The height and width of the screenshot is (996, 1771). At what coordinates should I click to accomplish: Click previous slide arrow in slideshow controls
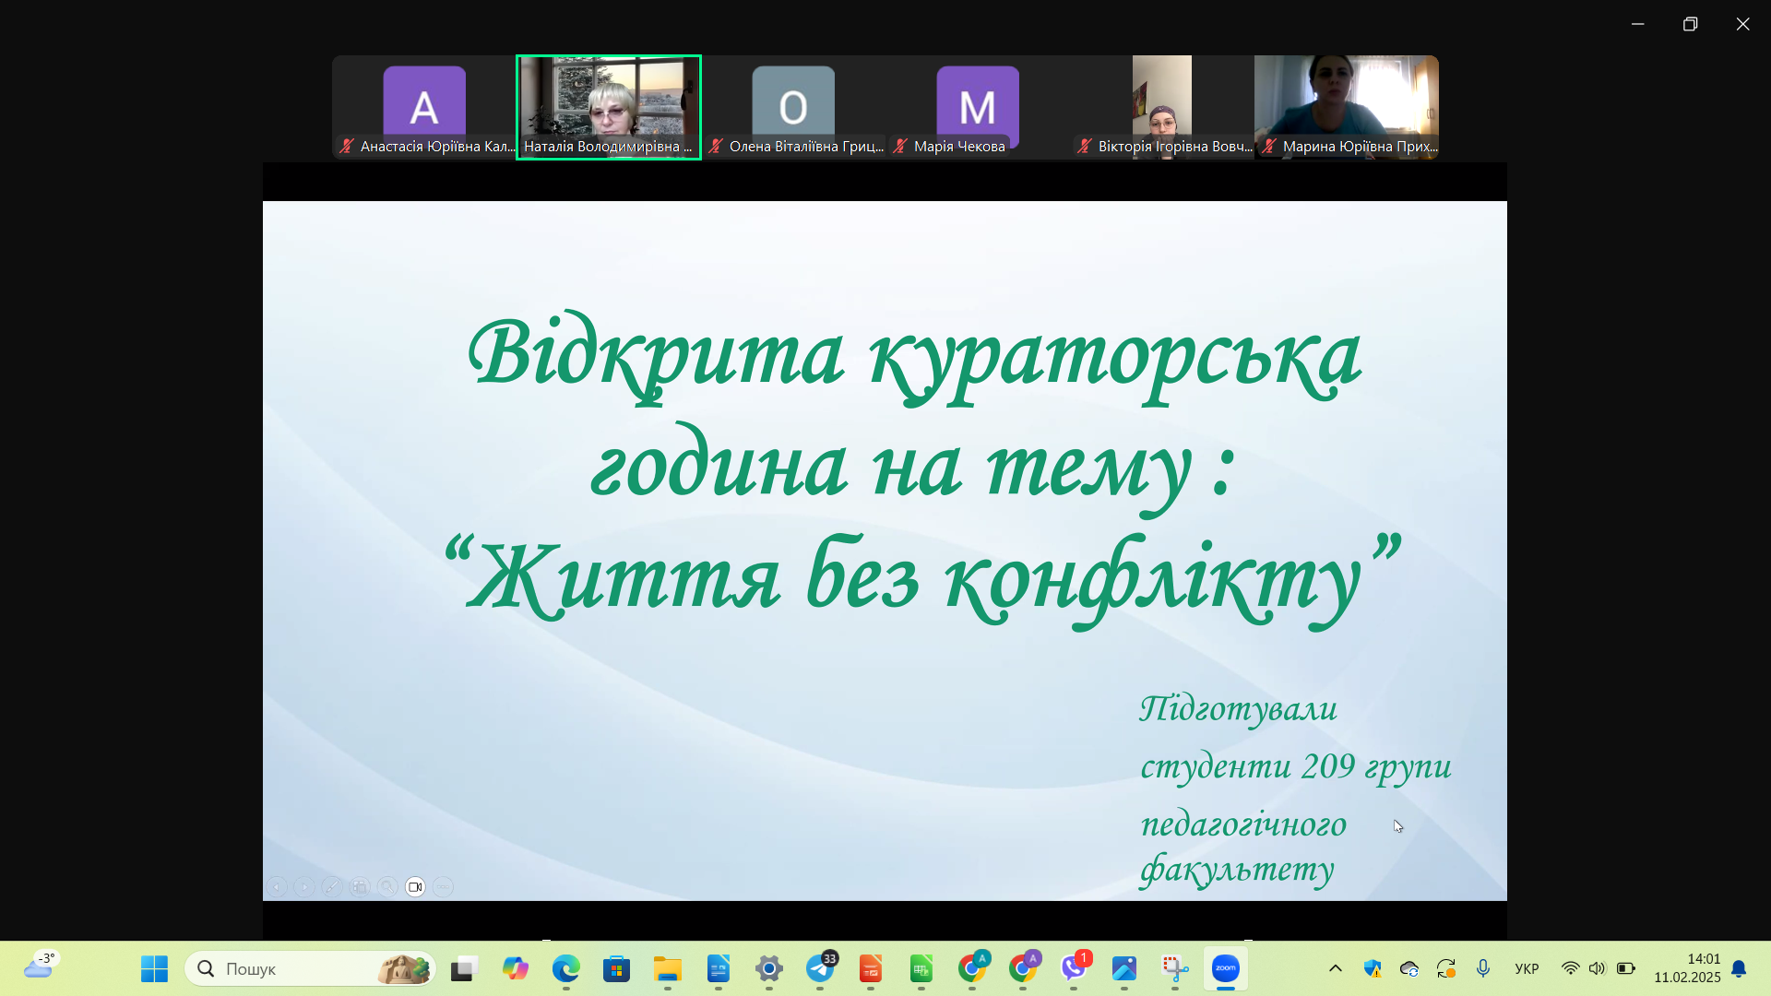(x=277, y=887)
